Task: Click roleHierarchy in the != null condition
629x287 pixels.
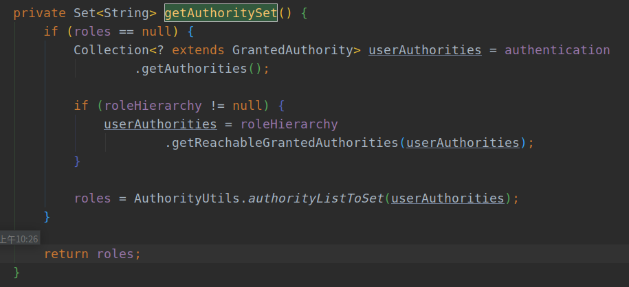Action: (x=153, y=106)
